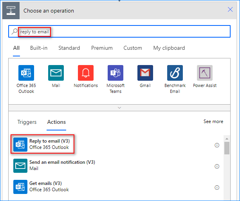The height and width of the screenshot is (201, 240).
Task: Click the search magnifier icon
Action: pos(14,31)
